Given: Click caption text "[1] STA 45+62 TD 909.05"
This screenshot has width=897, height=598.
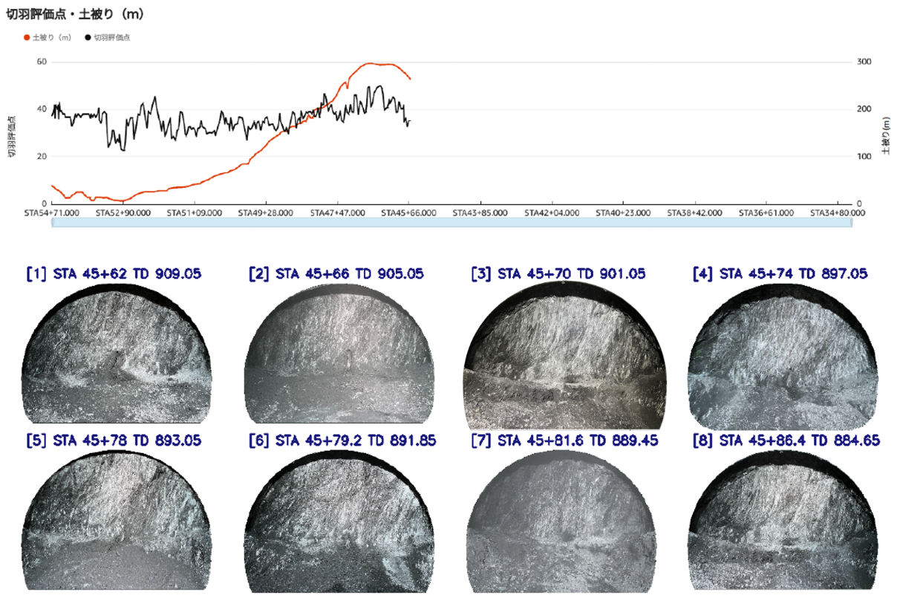Looking at the screenshot, I should (114, 274).
